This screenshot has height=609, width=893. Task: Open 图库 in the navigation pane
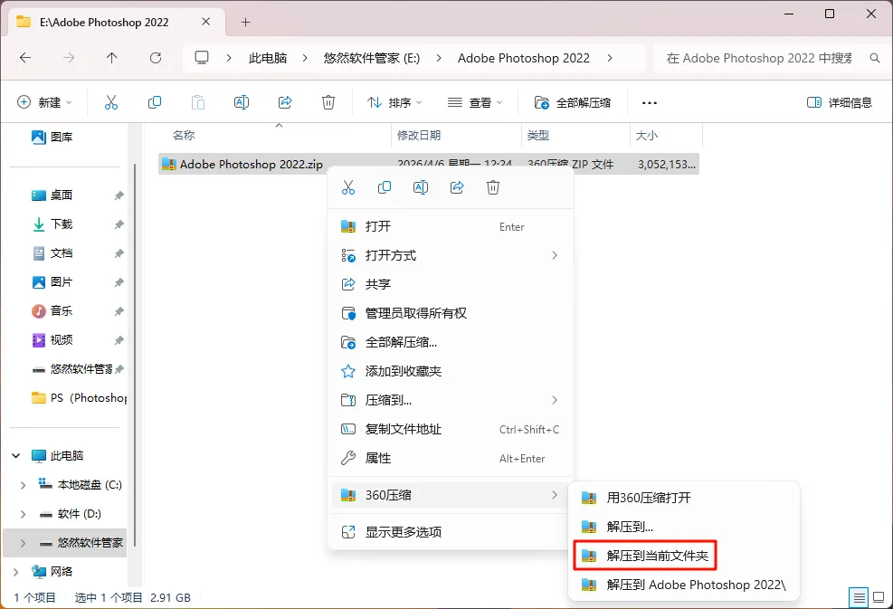tap(52, 137)
